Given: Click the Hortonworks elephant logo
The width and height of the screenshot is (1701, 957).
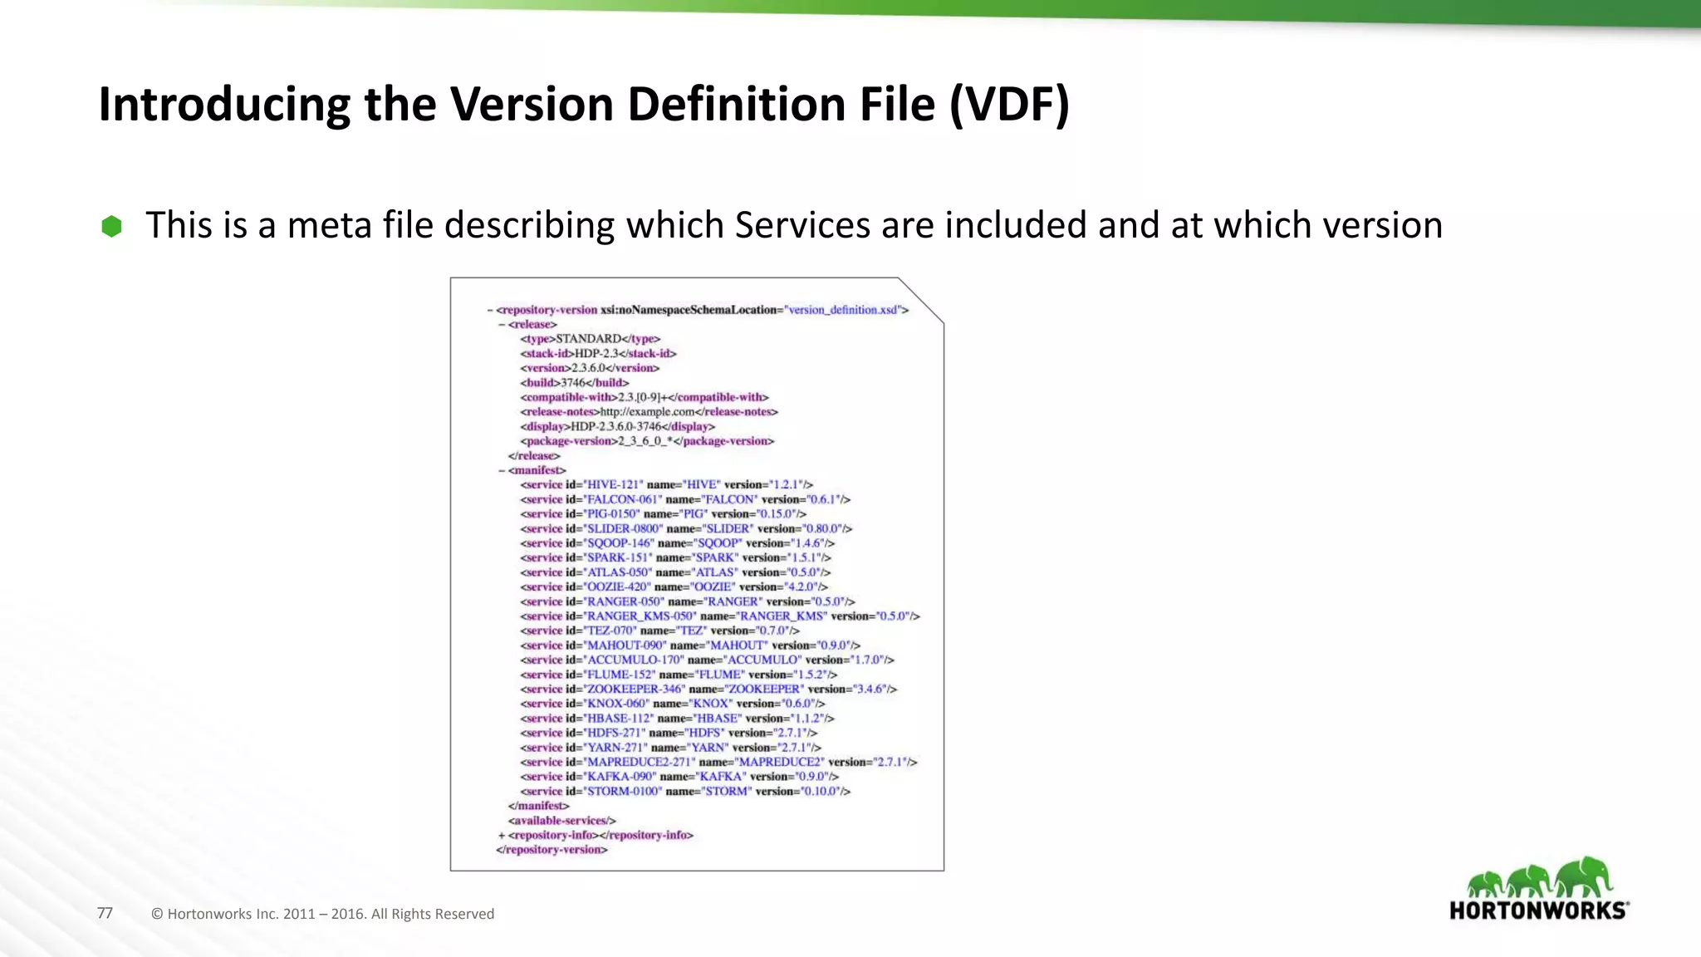Looking at the screenshot, I should pos(1539,888).
